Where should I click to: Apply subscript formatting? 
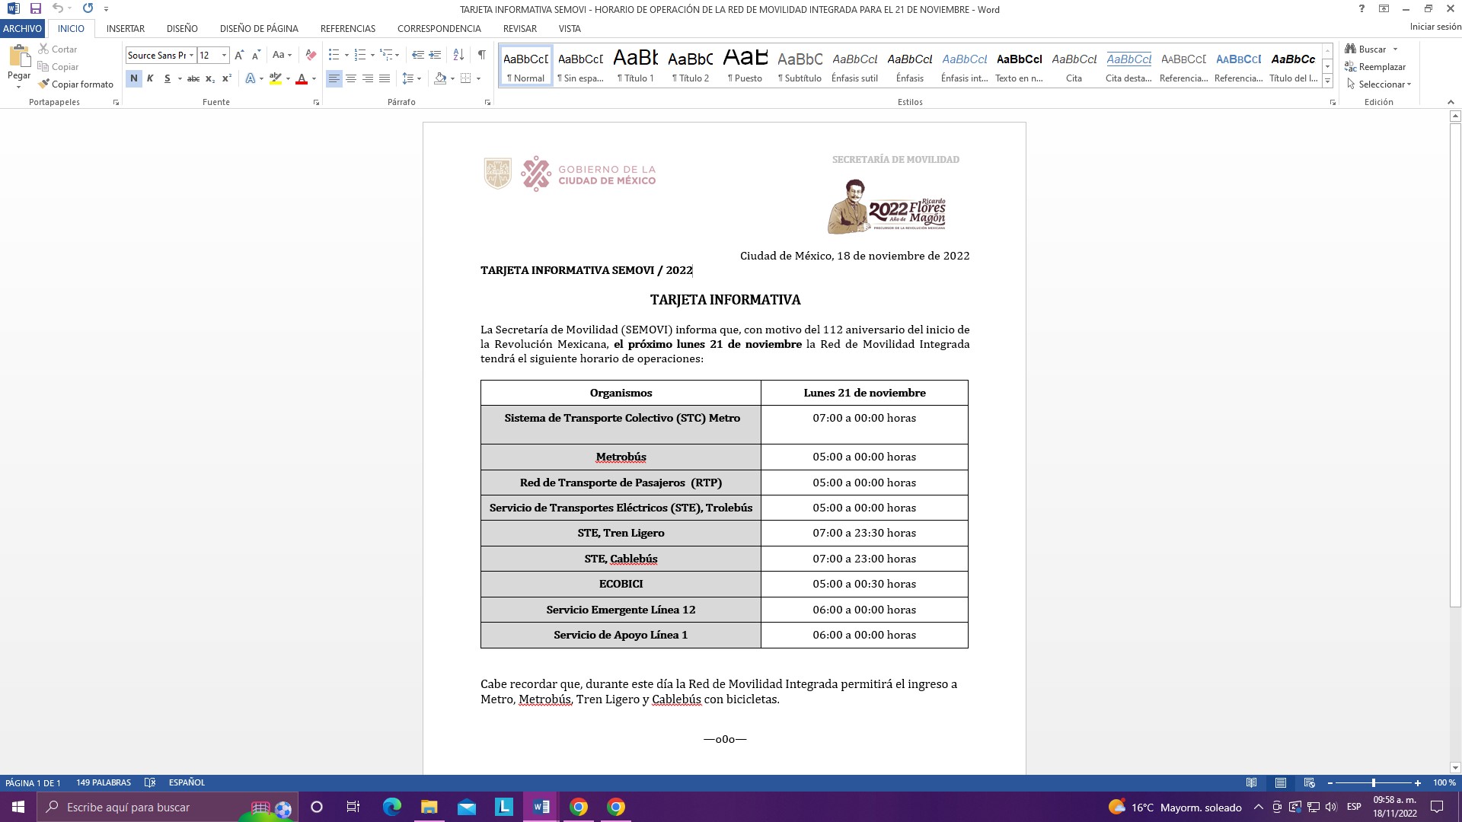tap(210, 78)
